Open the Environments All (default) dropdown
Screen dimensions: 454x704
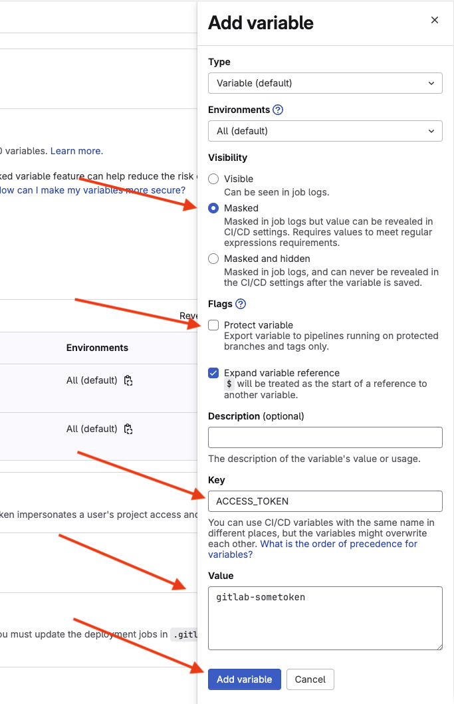[325, 131]
